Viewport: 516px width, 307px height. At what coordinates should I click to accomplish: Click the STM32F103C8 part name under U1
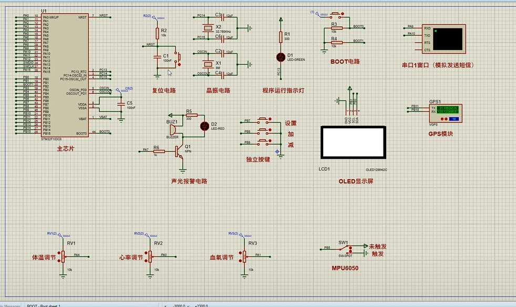(x=51, y=139)
